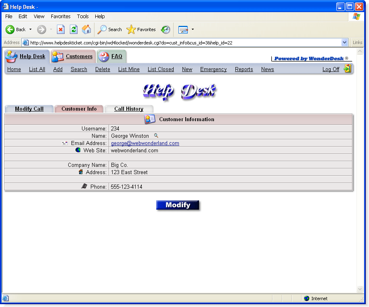Click the Log Off door icon
Screen dimensions: 369x307
tap(347, 69)
